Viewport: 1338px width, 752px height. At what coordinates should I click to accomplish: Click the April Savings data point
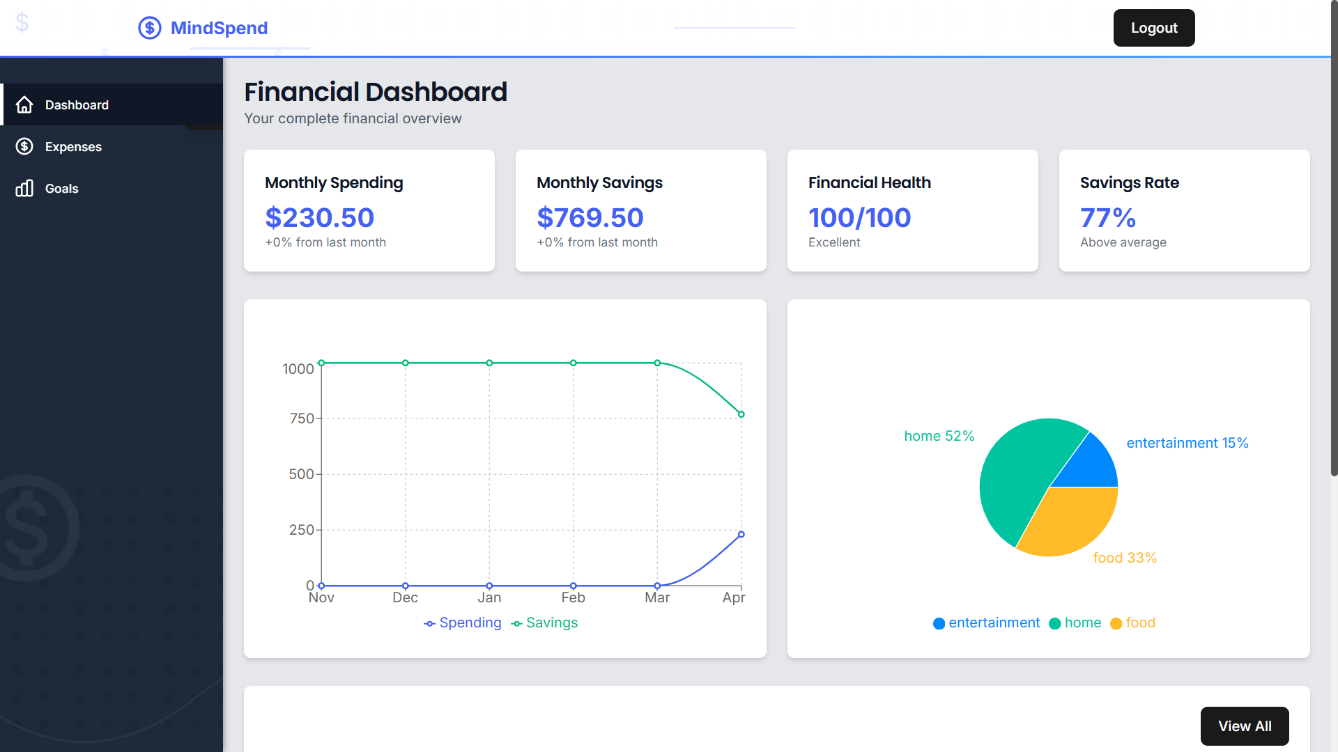click(x=741, y=414)
